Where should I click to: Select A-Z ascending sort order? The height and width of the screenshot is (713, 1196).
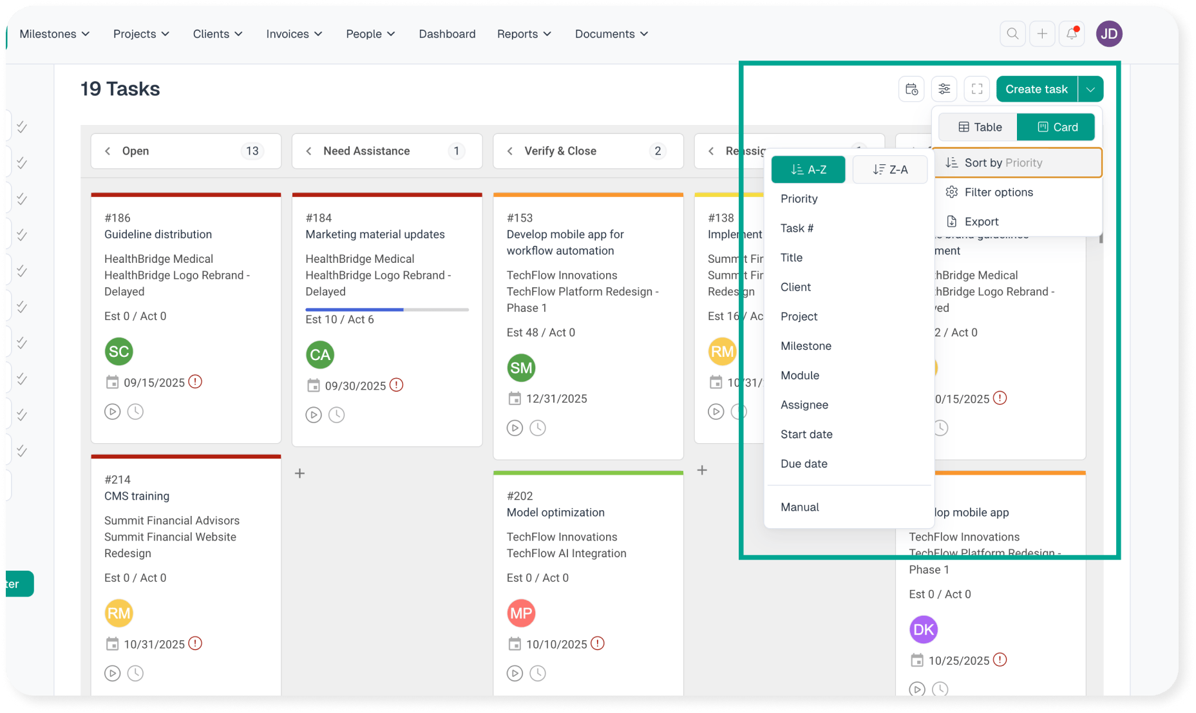coord(808,170)
